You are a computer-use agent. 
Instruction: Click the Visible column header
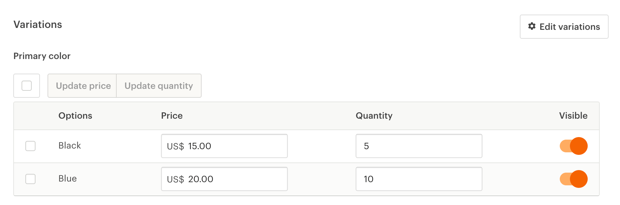pos(573,116)
